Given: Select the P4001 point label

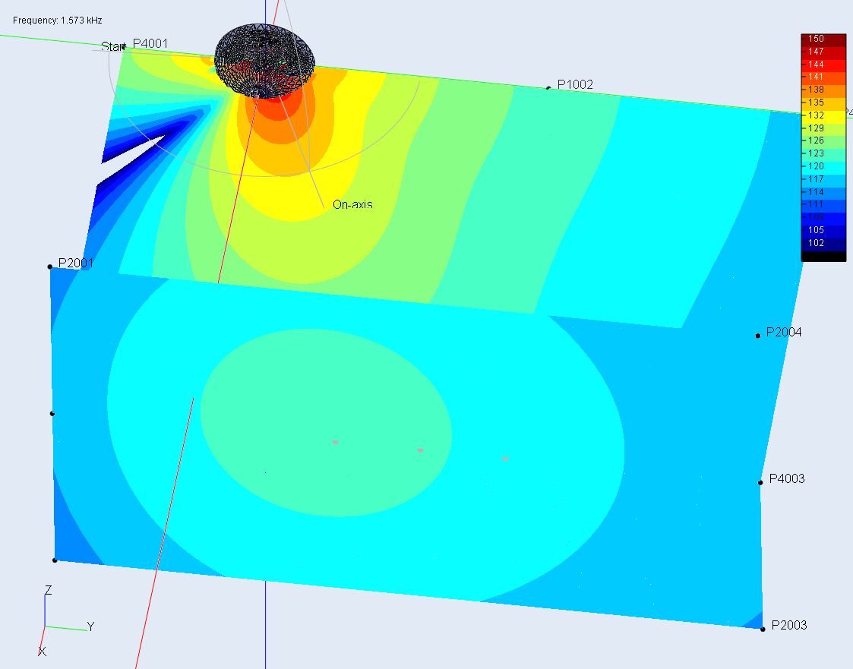Looking at the screenshot, I should tap(150, 44).
